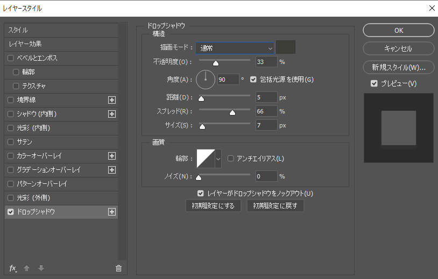Select the ドロップシャドウ row label

[36, 212]
